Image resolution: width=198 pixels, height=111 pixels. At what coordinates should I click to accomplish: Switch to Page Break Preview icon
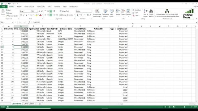tap(174, 107)
